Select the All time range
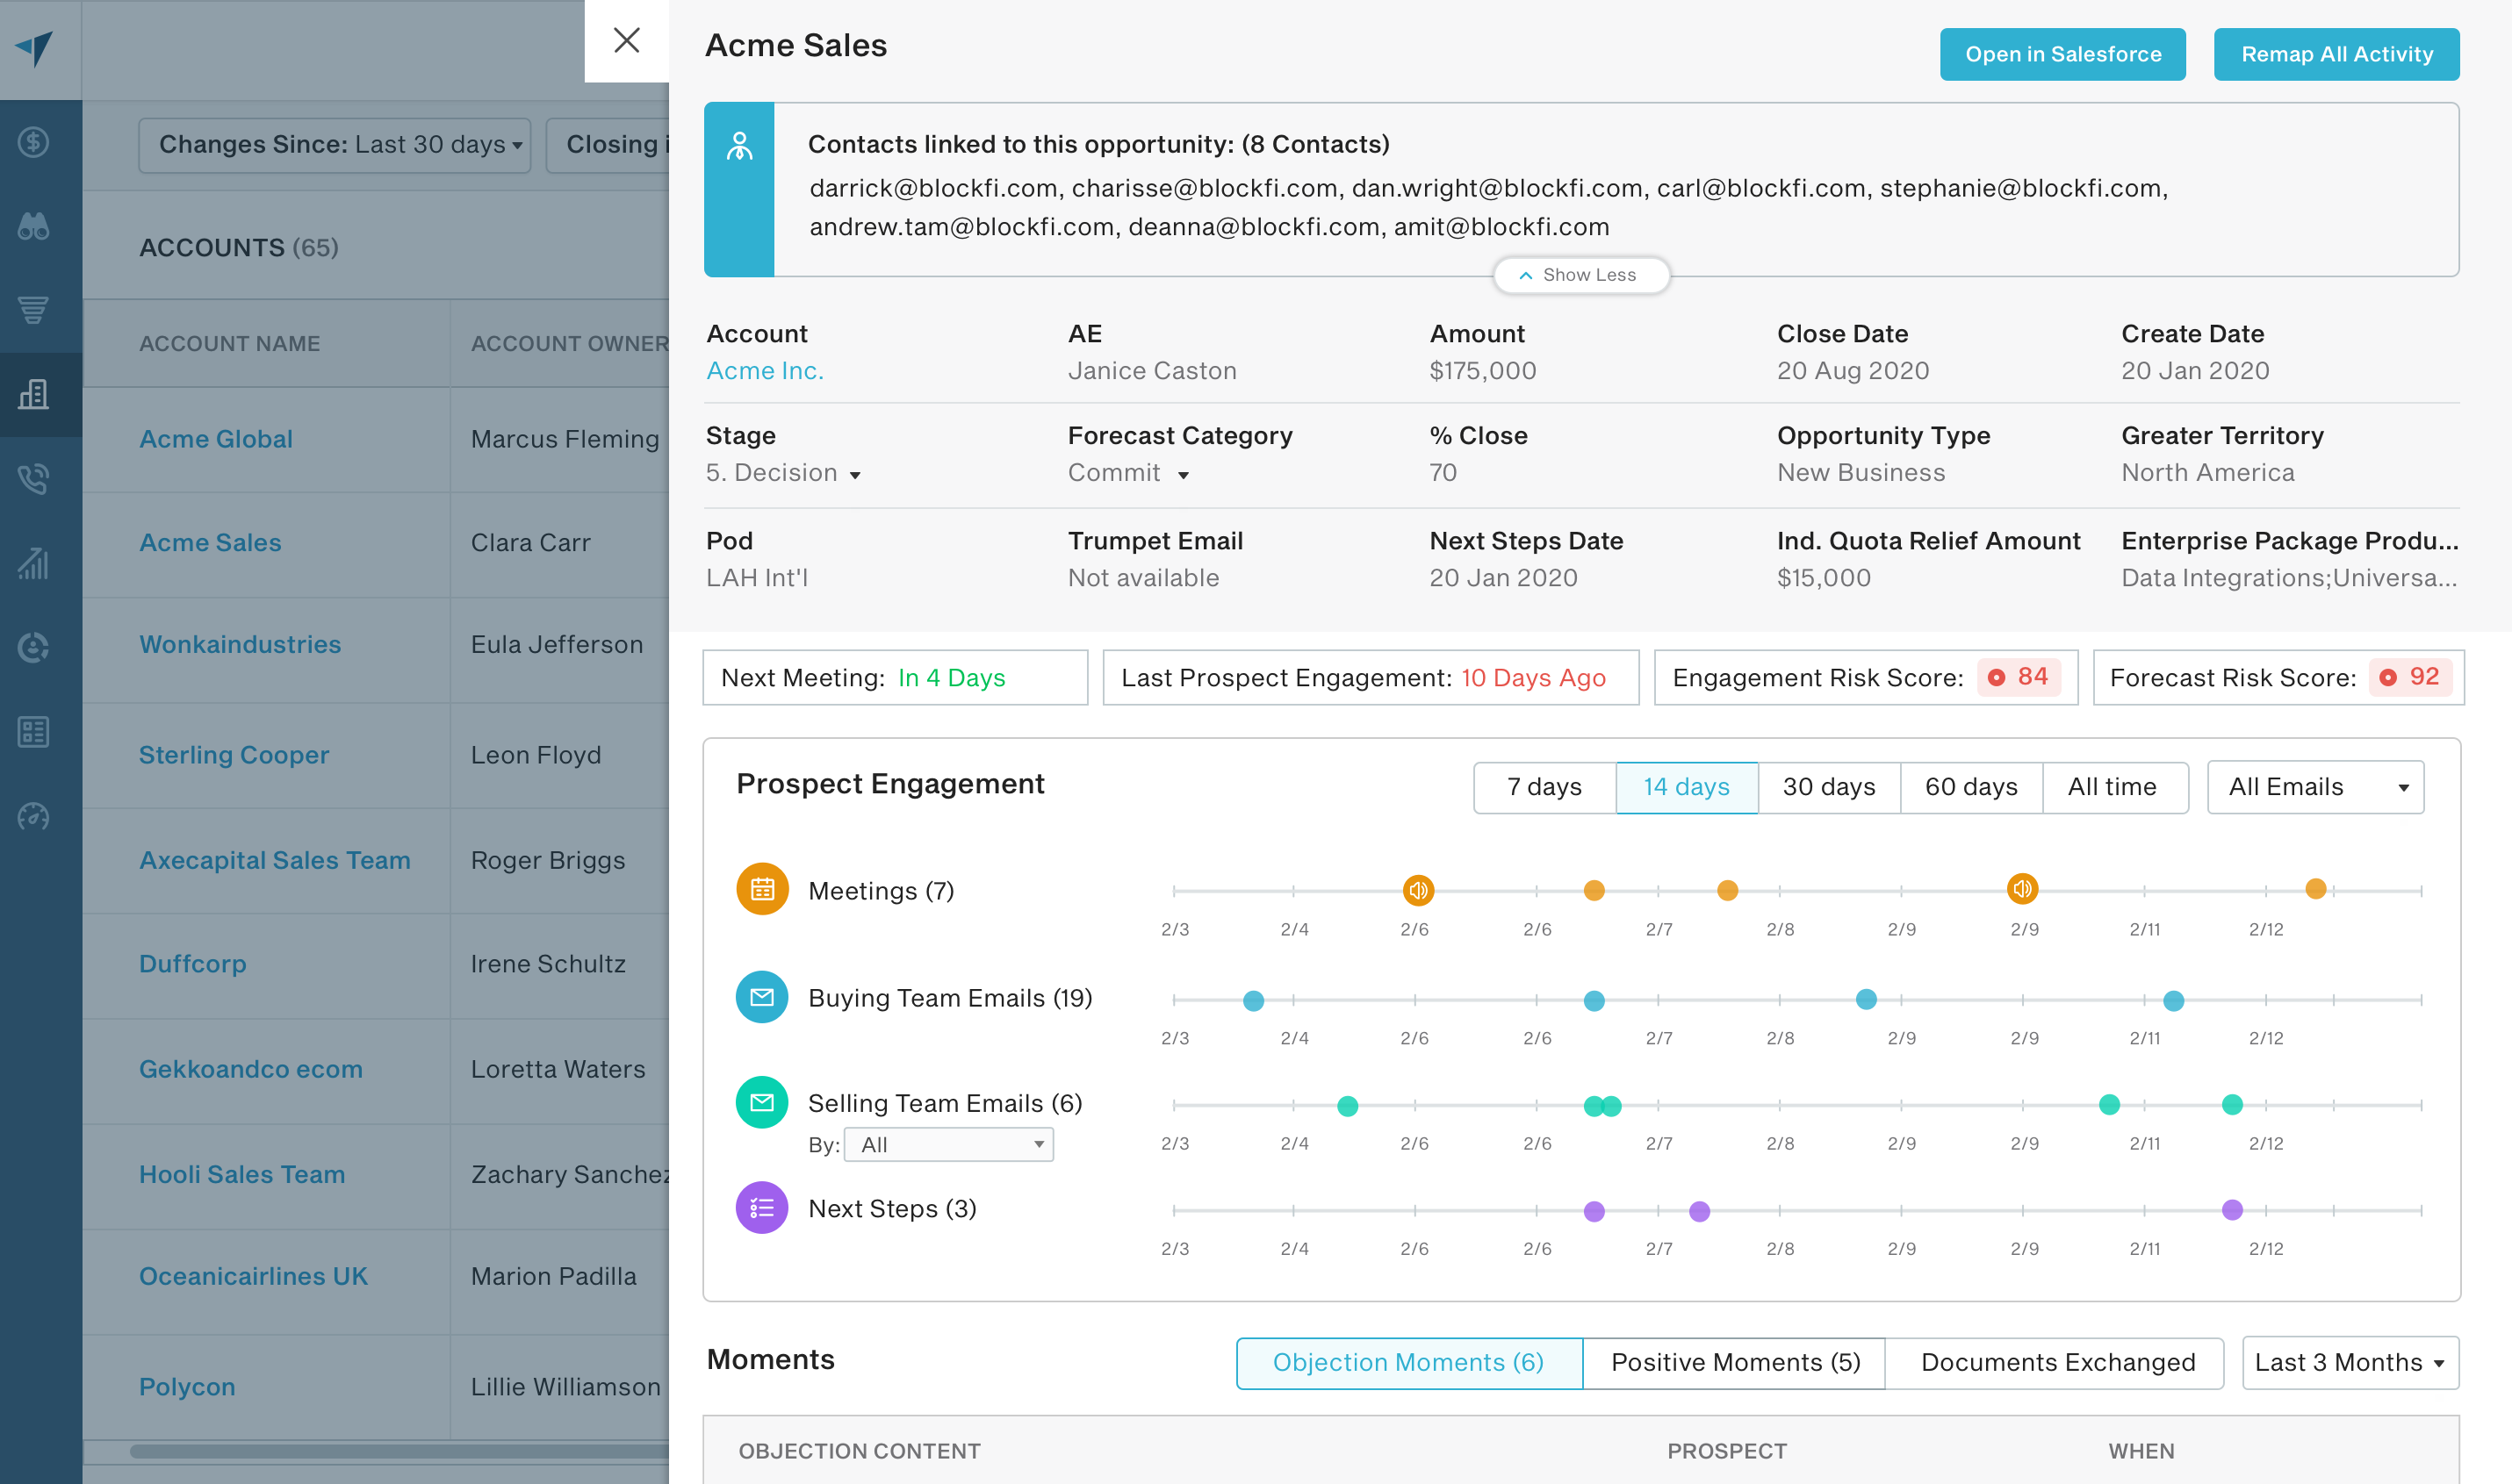2512x1484 pixels. pos(2114,787)
